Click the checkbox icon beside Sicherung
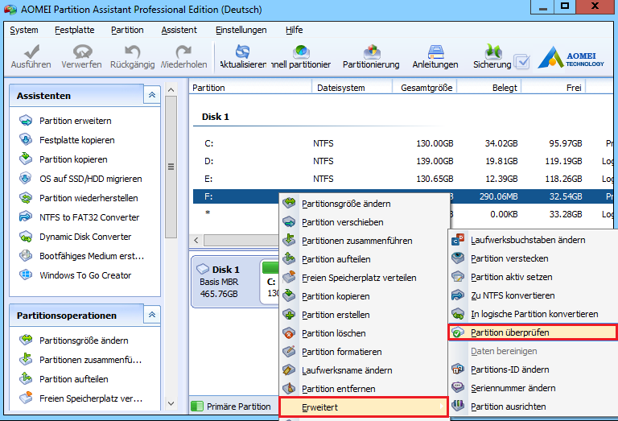This screenshot has width=618, height=421. click(522, 62)
